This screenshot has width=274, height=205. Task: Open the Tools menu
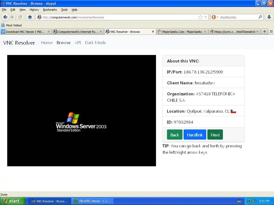click(64, 10)
